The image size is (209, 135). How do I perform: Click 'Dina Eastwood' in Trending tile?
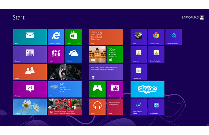click(97, 37)
